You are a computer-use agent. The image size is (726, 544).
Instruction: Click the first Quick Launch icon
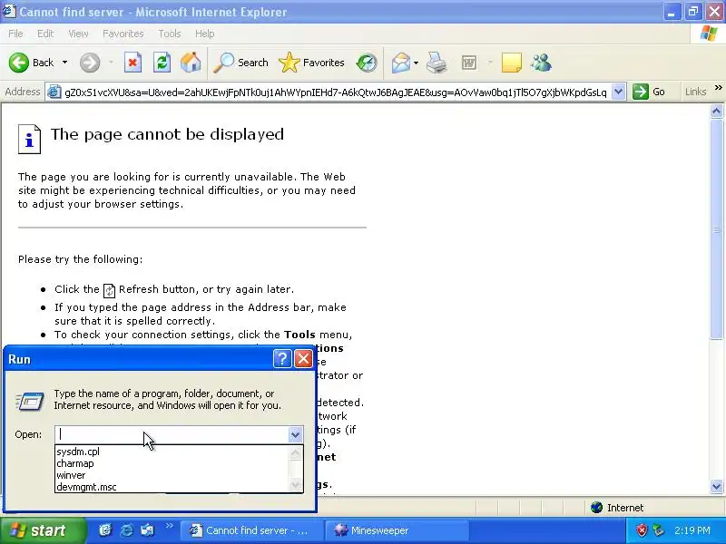(x=105, y=530)
